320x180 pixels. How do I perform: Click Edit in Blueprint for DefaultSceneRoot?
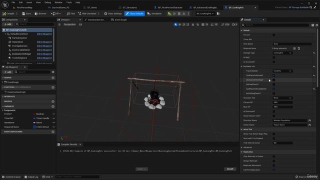coord(44,34)
